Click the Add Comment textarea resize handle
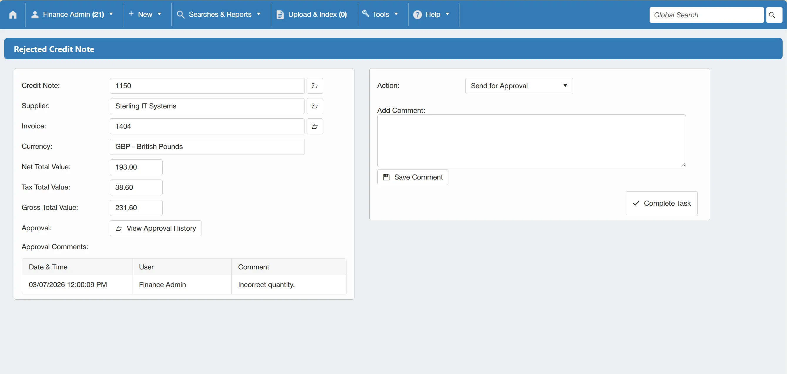The height and width of the screenshot is (374, 787). tap(683, 165)
